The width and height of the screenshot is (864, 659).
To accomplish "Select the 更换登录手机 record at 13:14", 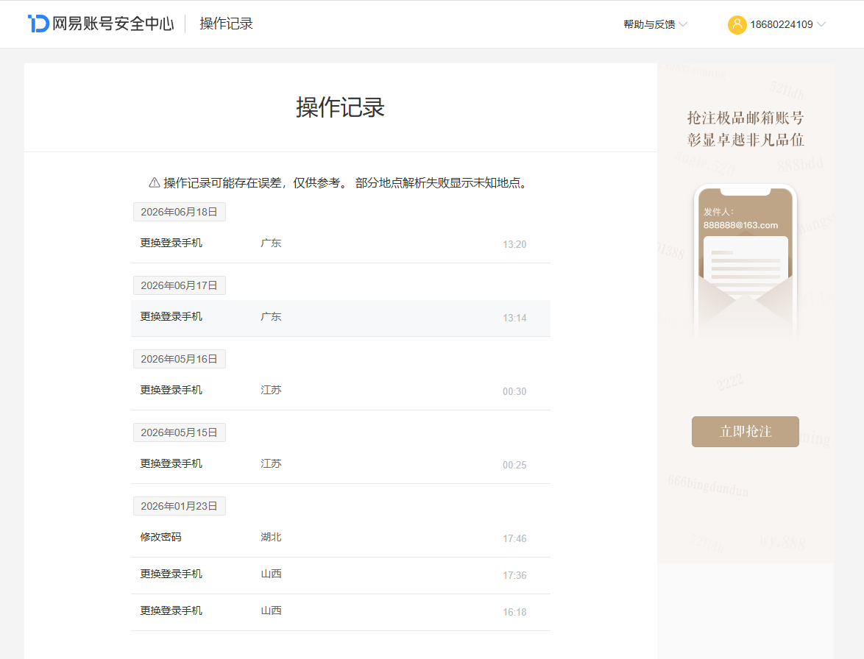I will point(341,318).
